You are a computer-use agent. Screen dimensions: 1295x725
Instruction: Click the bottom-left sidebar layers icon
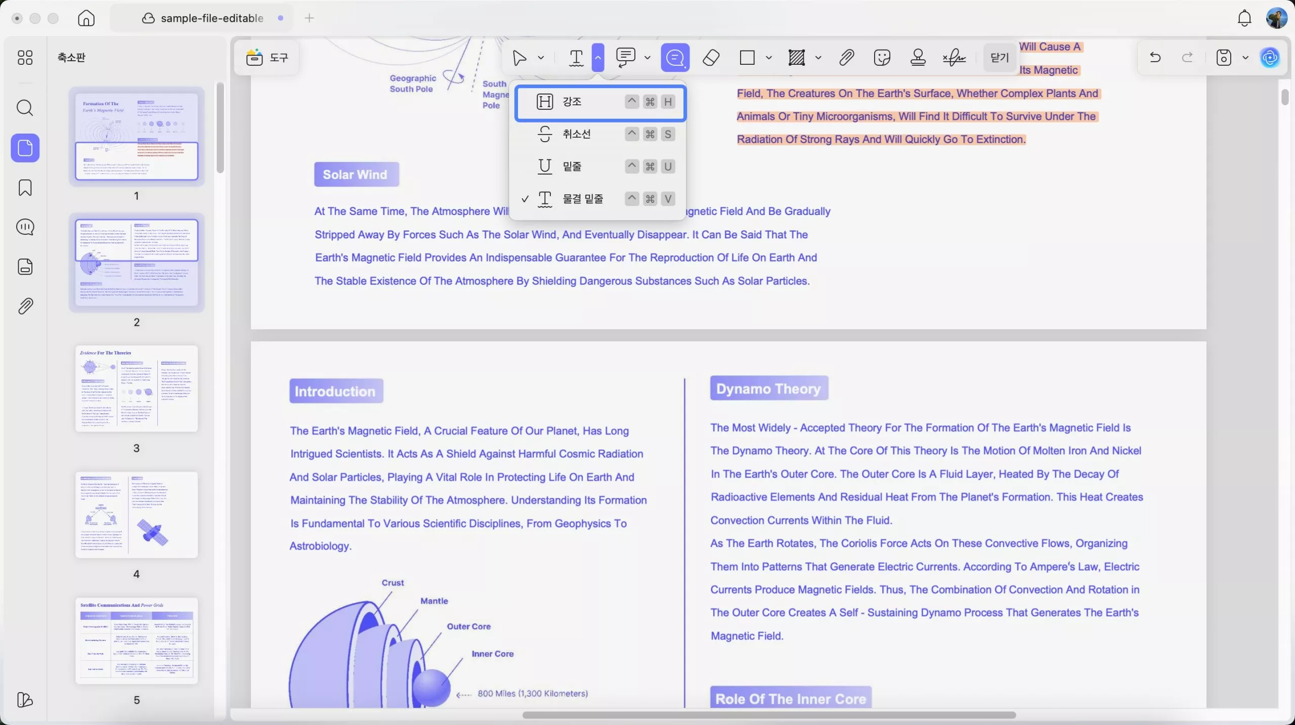[x=25, y=700]
